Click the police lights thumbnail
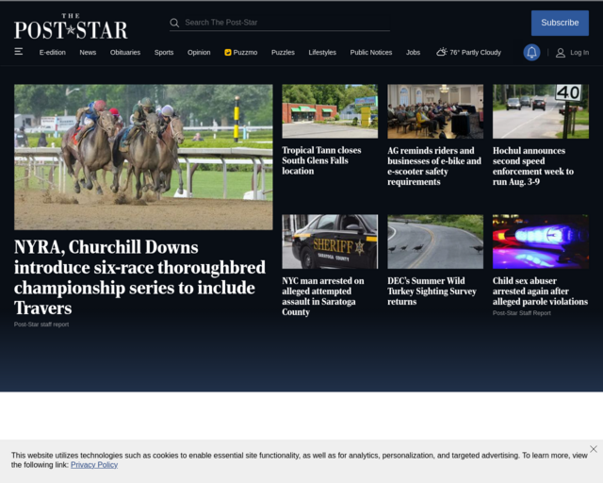This screenshot has width=603, height=483. click(541, 241)
